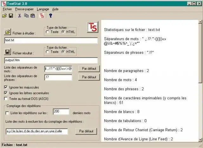203x148 pixels.
Task: Minimize the TextStat window
Action: coord(189,3)
